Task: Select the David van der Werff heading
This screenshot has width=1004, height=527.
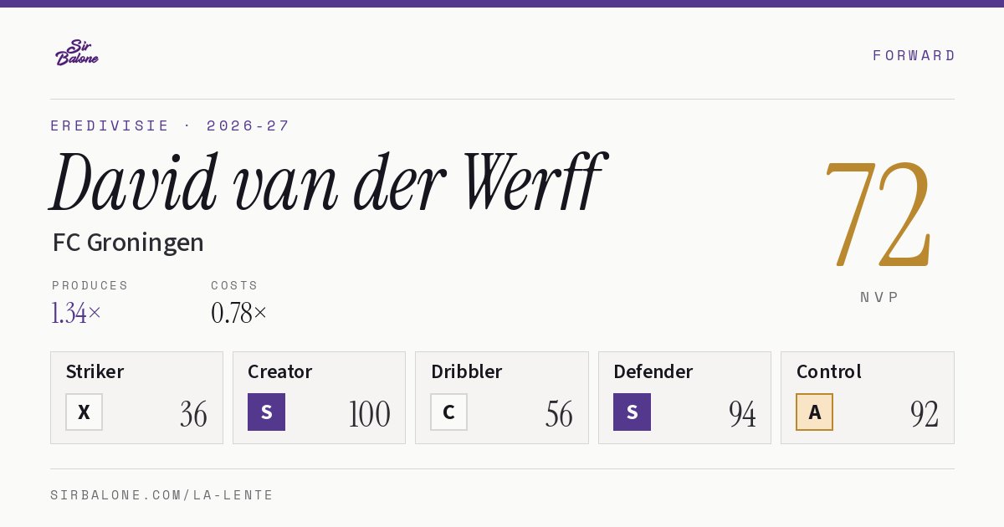Action: pyautogui.click(x=326, y=182)
